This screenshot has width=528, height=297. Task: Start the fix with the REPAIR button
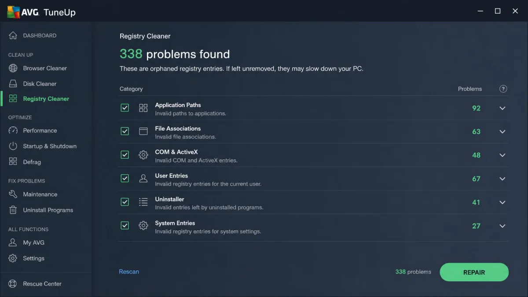click(x=474, y=272)
